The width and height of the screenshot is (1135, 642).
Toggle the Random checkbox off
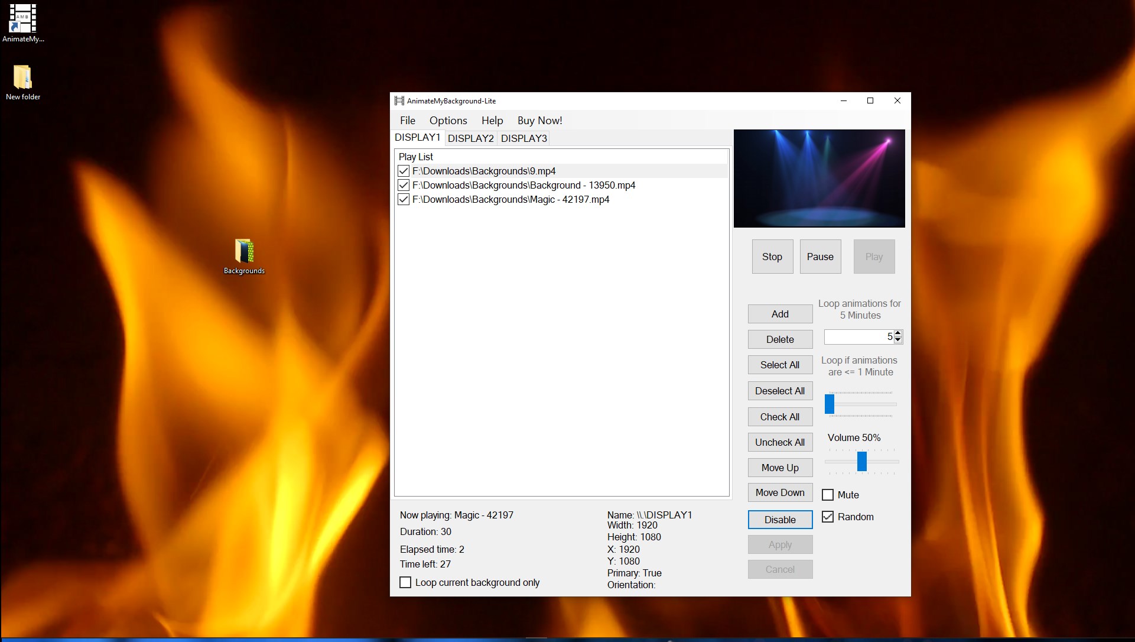click(x=828, y=517)
